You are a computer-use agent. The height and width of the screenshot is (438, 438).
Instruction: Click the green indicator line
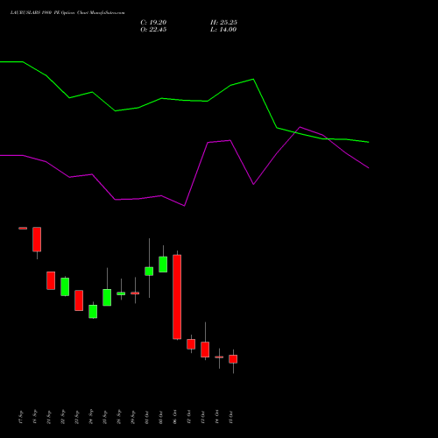pos(184,100)
